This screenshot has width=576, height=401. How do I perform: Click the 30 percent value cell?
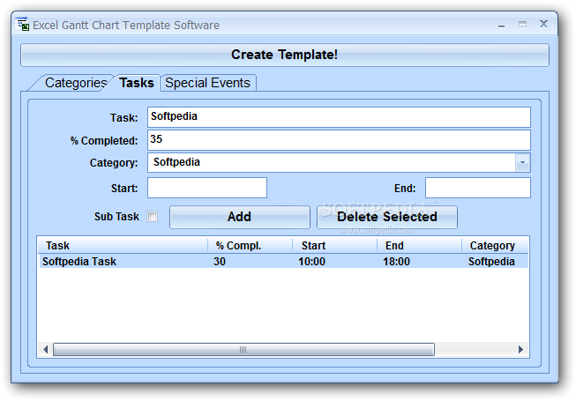[220, 262]
